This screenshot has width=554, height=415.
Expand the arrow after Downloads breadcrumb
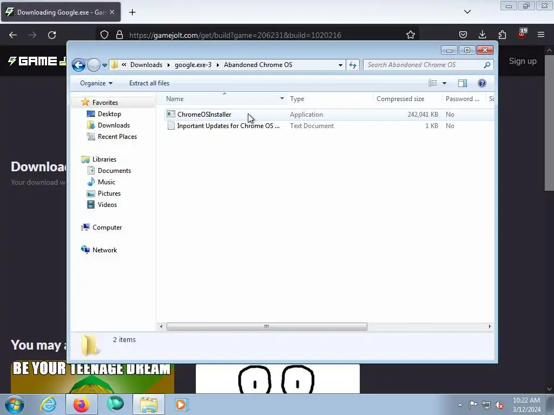point(169,65)
